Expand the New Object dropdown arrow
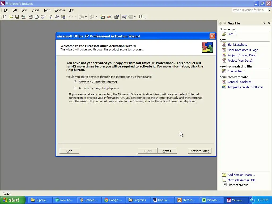The height and width of the screenshot is (204, 272). (x=135, y=17)
